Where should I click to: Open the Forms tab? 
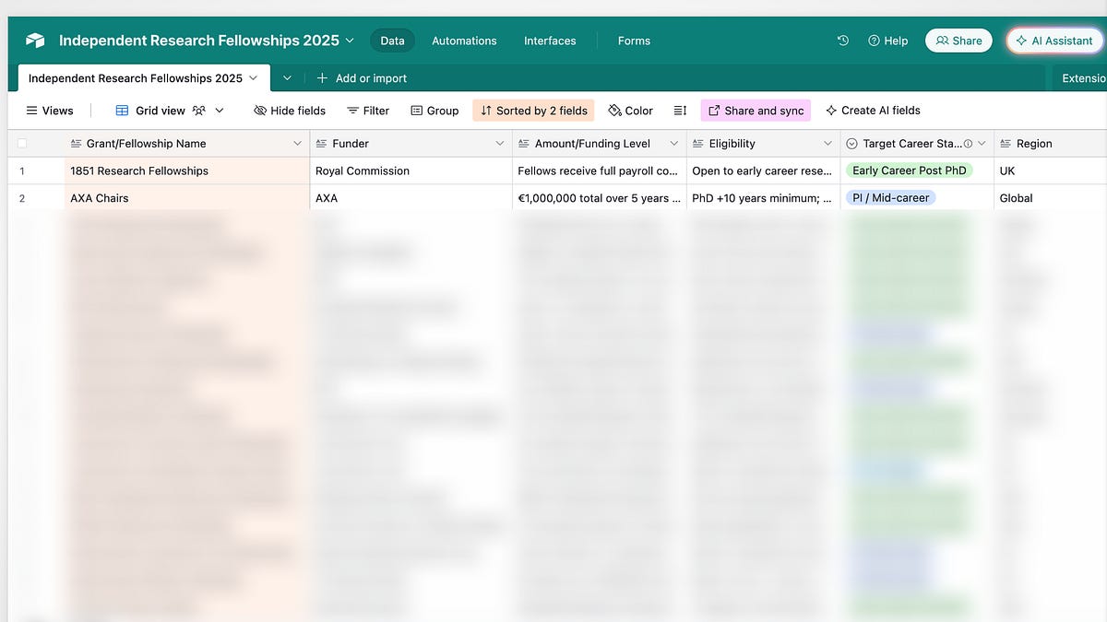pos(634,41)
